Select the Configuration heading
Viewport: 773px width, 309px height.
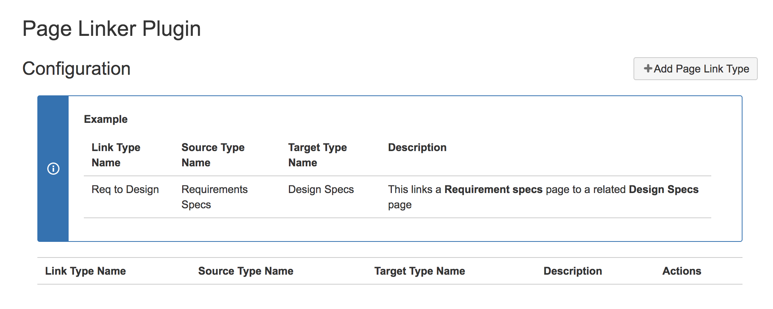(76, 69)
